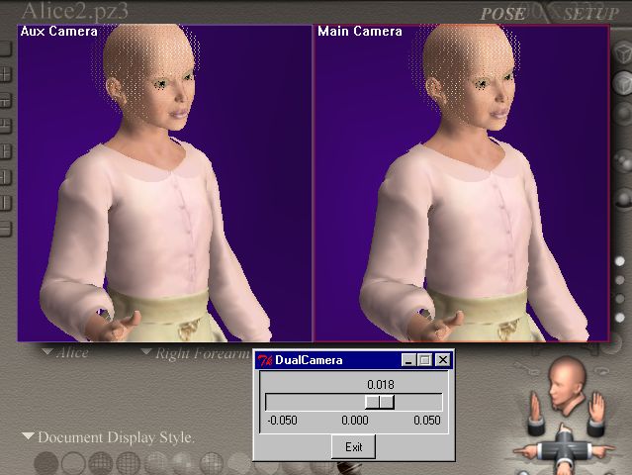632x475 pixels.
Task: Select the Flat Shaded display style sphere
Action: [183, 463]
